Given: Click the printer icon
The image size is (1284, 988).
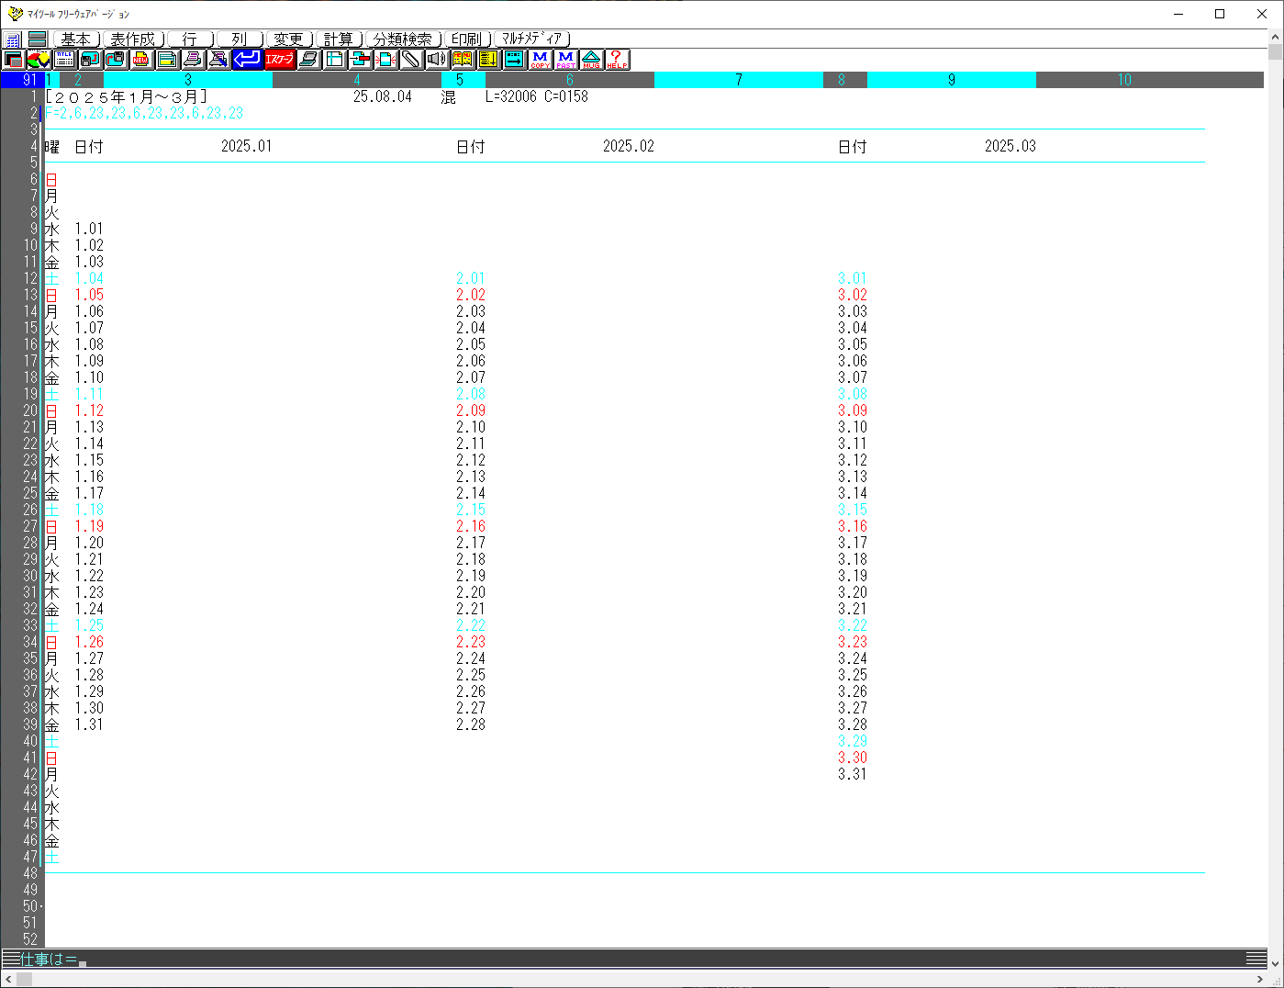Looking at the screenshot, I should coord(193,60).
